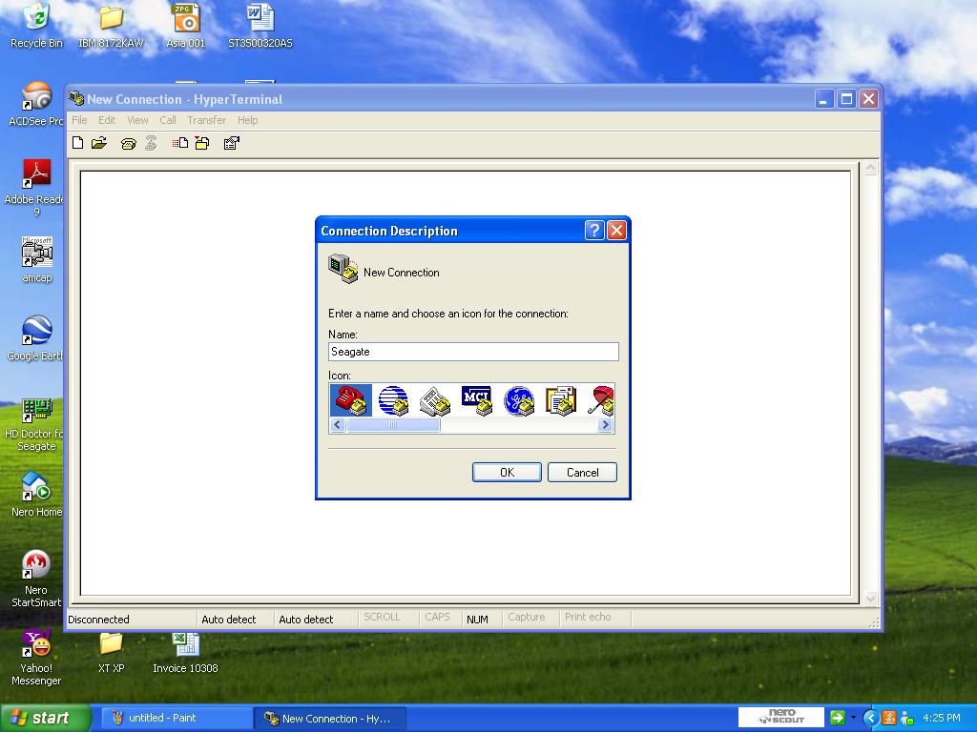Select the red telephone connection icon
Image resolution: width=977 pixels, height=732 pixels.
click(x=351, y=400)
